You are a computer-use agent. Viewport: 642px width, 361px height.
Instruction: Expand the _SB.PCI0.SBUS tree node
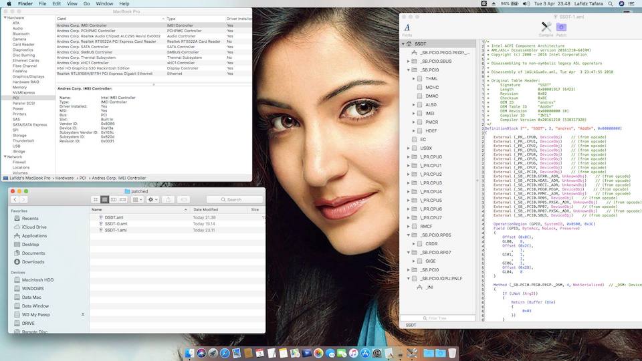coord(409,61)
